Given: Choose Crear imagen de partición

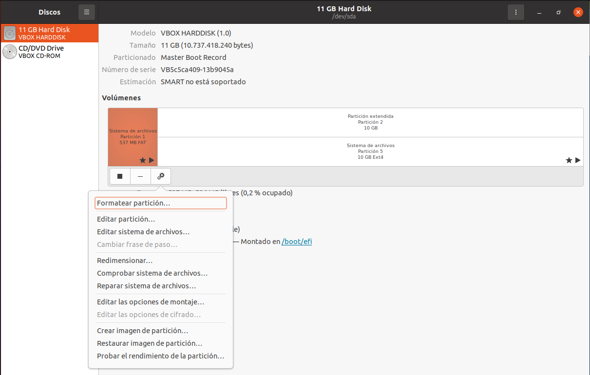Looking at the screenshot, I should [x=142, y=331].
